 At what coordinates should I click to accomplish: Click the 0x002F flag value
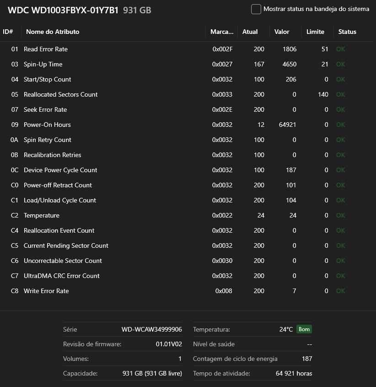coord(222,49)
